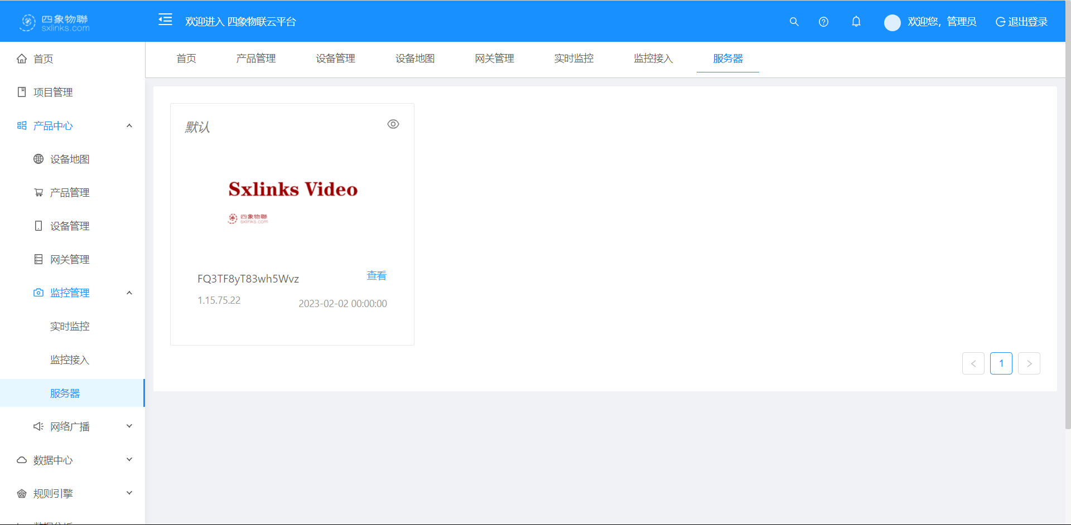This screenshot has width=1071, height=525.
Task: Toggle the eye icon on the 默认 server card
Action: coord(393,124)
